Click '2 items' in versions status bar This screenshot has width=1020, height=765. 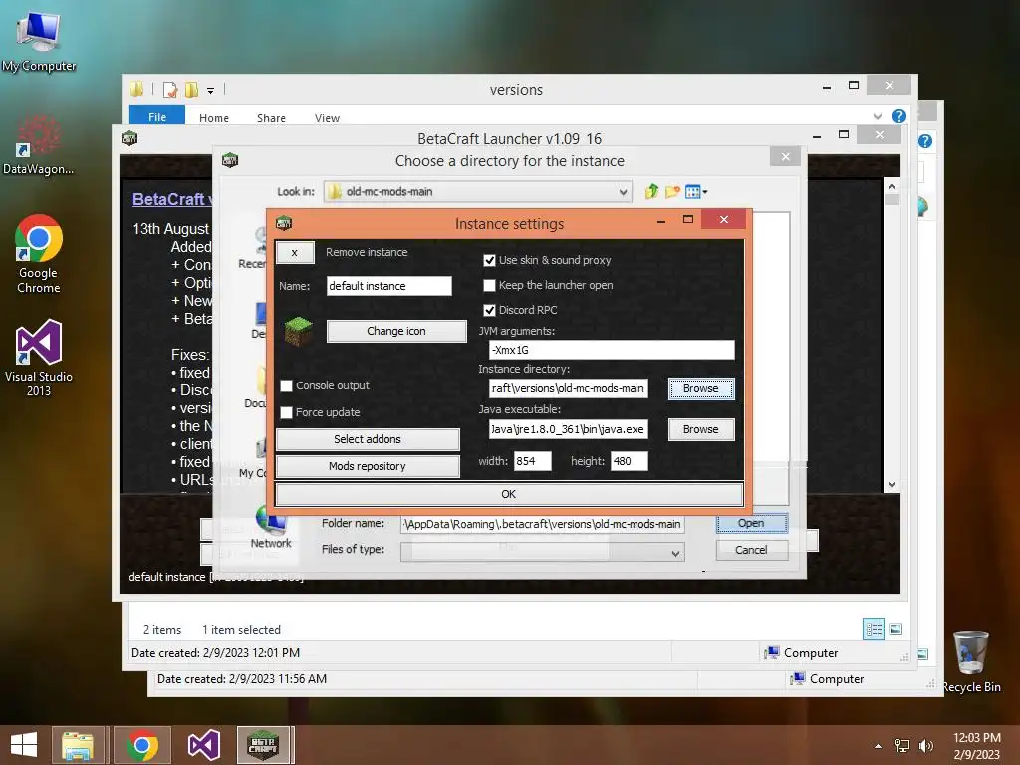tap(162, 630)
